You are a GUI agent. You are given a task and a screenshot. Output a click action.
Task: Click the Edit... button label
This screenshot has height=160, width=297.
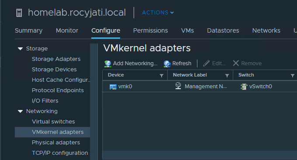click(x=219, y=63)
